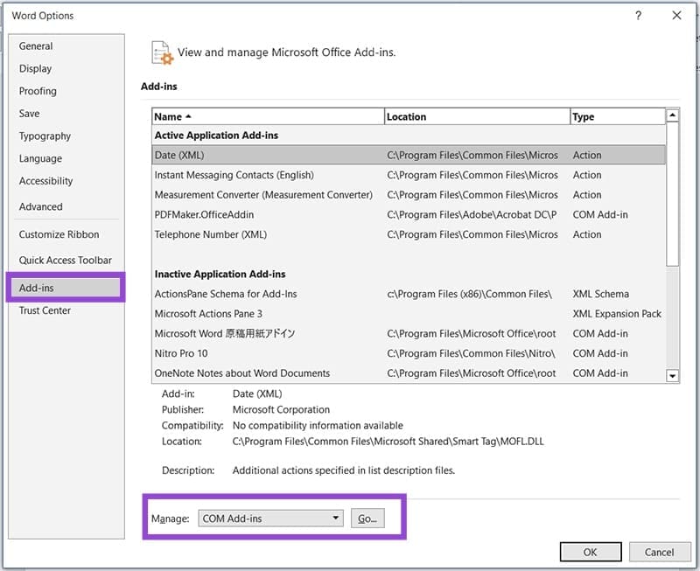The width and height of the screenshot is (700, 571).
Task: Click the Help question mark icon
Action: coord(638,16)
